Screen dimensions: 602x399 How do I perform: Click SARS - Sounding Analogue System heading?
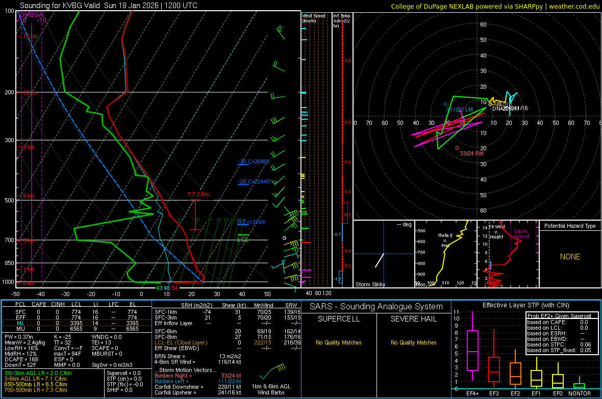coord(376,307)
